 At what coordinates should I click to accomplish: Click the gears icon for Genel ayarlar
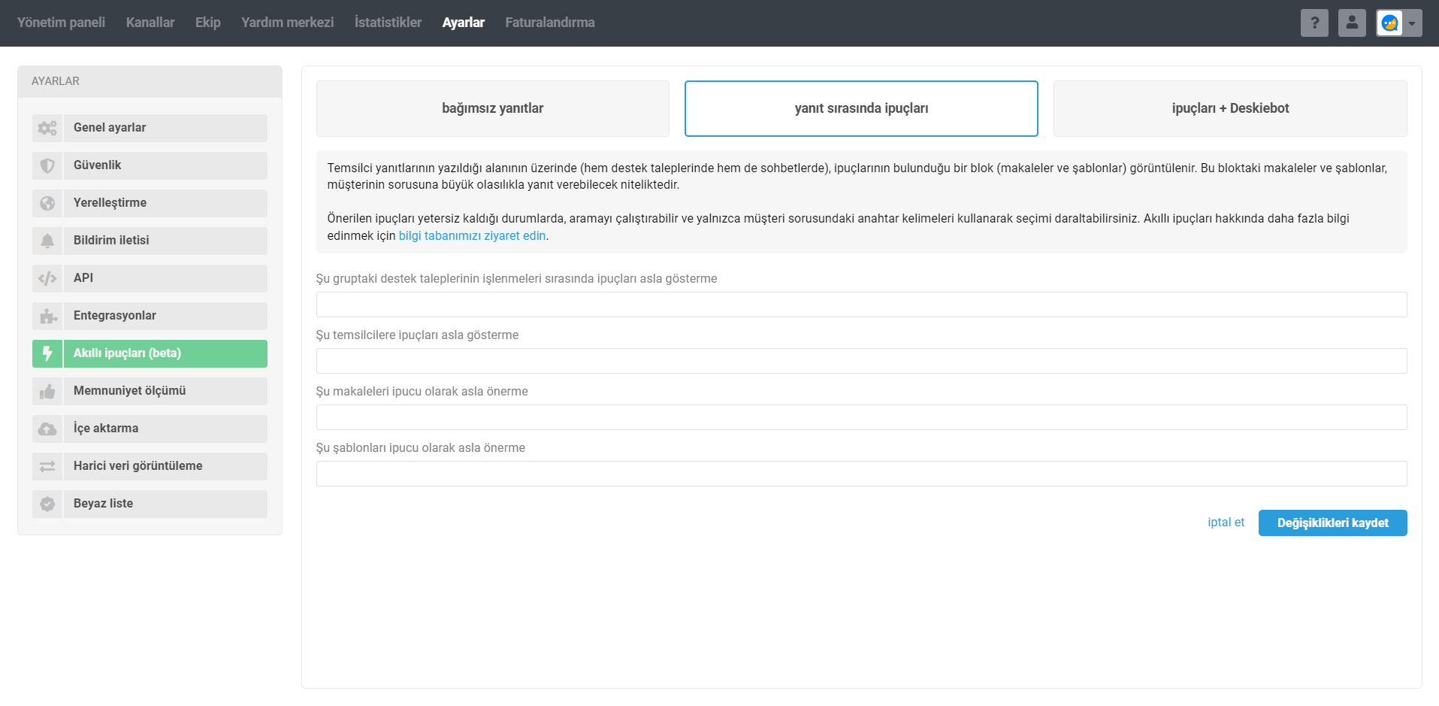coord(47,128)
